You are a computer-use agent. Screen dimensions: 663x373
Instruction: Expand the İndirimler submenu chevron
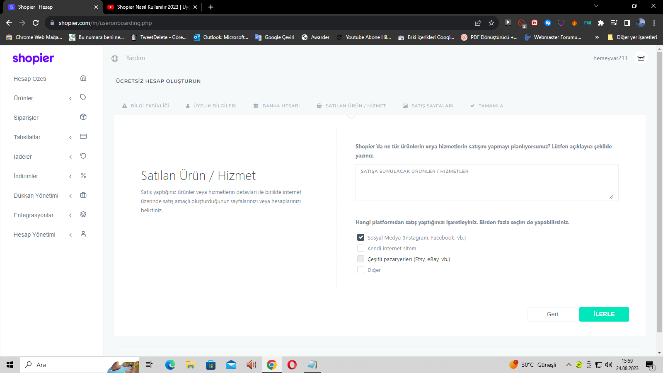coord(70,177)
